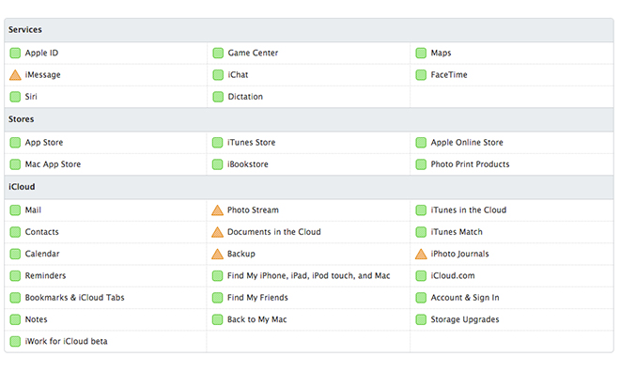Click the orange warning triangle beside Photo Stream
The image size is (620, 372).
218,210
